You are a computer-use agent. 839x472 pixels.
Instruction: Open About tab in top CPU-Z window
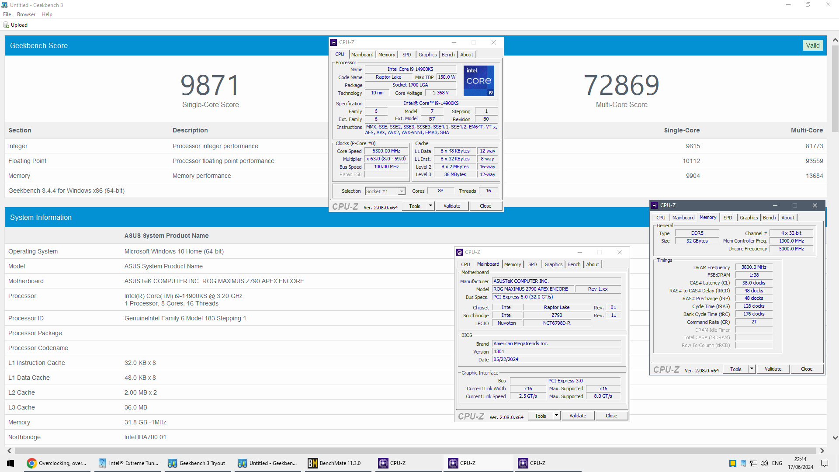pyautogui.click(x=467, y=55)
